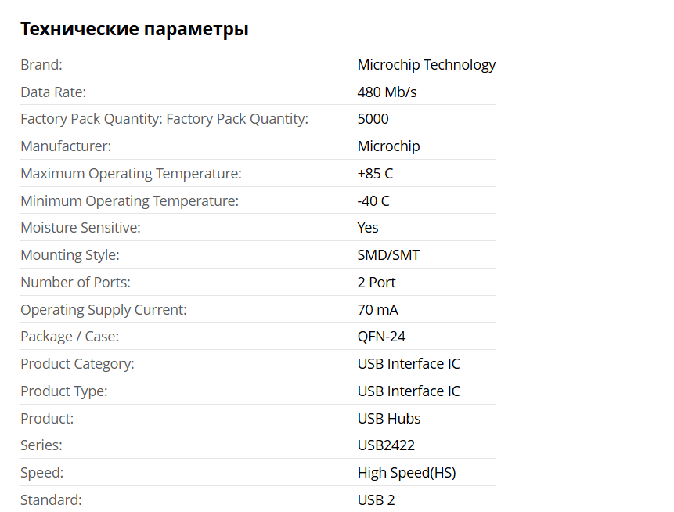Click the QFN-24 package value
The height and width of the screenshot is (512, 674).
coord(381,337)
